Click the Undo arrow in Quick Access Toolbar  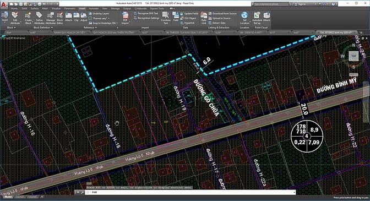[45, 4]
